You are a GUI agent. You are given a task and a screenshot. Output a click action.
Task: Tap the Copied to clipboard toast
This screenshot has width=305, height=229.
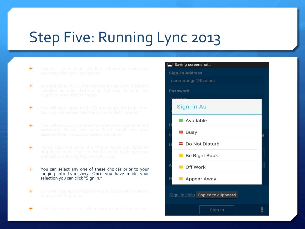tap(217, 195)
